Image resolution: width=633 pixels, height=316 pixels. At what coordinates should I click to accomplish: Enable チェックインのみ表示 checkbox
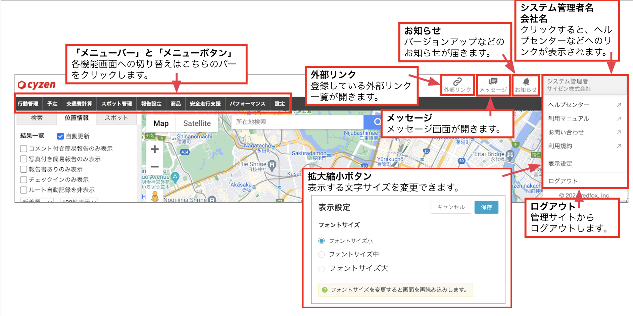click(23, 180)
